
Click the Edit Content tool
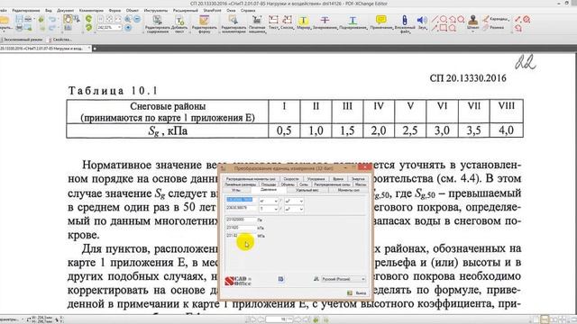pyautogui.click(x=157, y=23)
